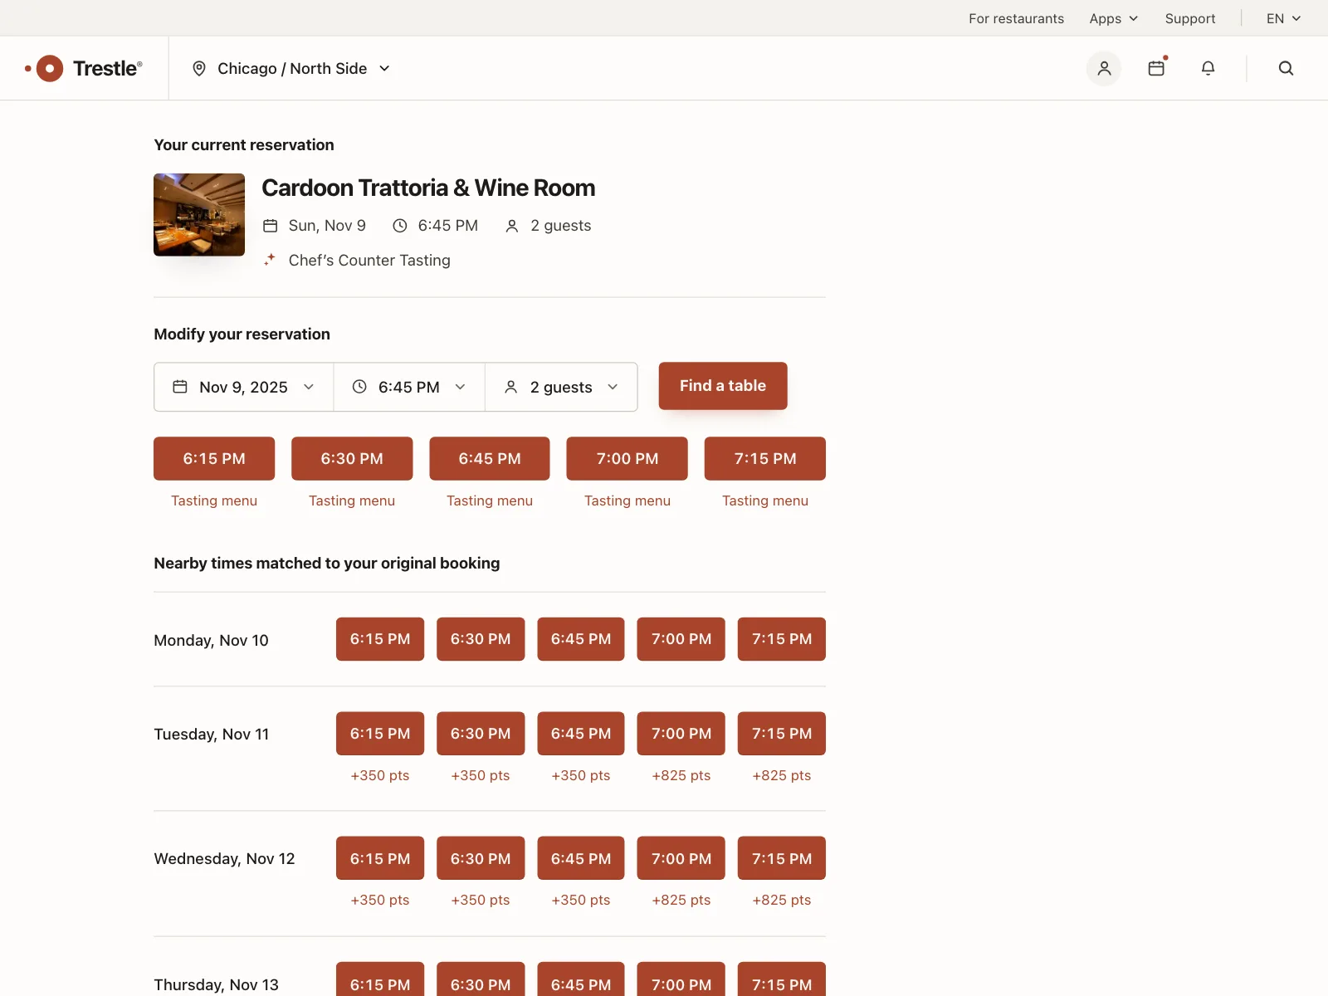Choose 6:15 PM on Tuesday, Nov 11
This screenshot has width=1328, height=996.
coord(380,734)
